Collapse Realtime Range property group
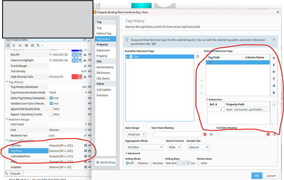 [7, 119]
